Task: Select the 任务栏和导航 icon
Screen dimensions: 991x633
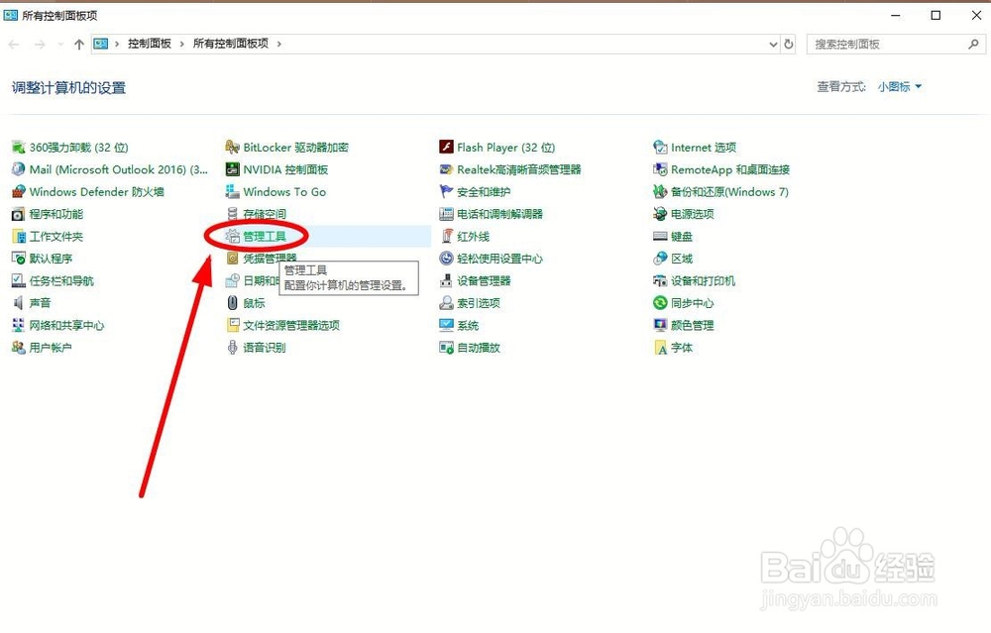Action: coord(18,280)
